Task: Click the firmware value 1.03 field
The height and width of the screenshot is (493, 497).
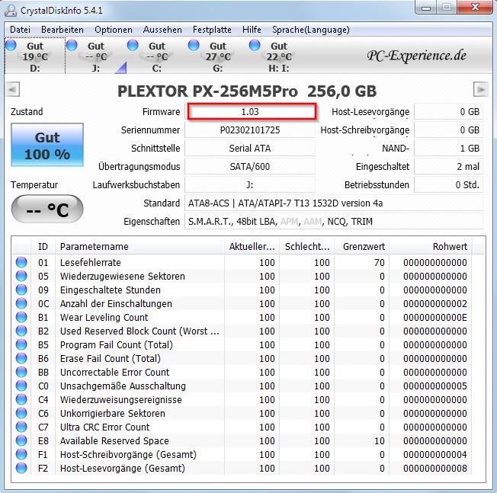Action: coord(252,111)
